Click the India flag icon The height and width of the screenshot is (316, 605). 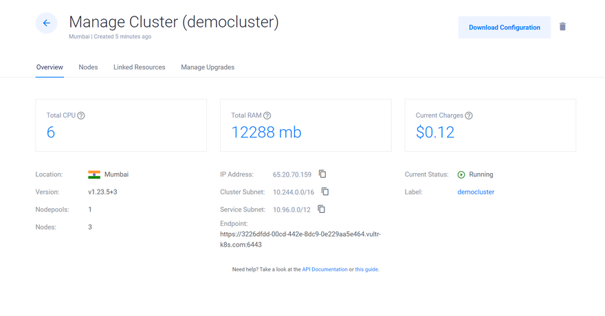94,174
